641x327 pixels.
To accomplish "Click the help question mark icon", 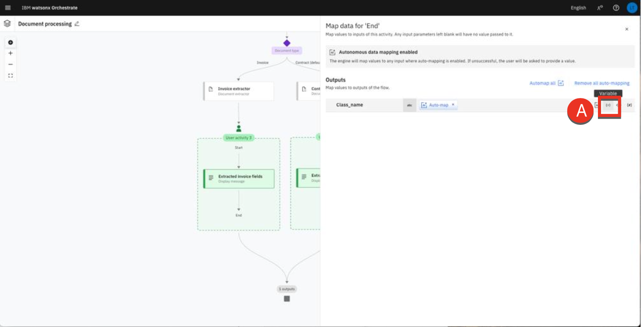I will [616, 7].
